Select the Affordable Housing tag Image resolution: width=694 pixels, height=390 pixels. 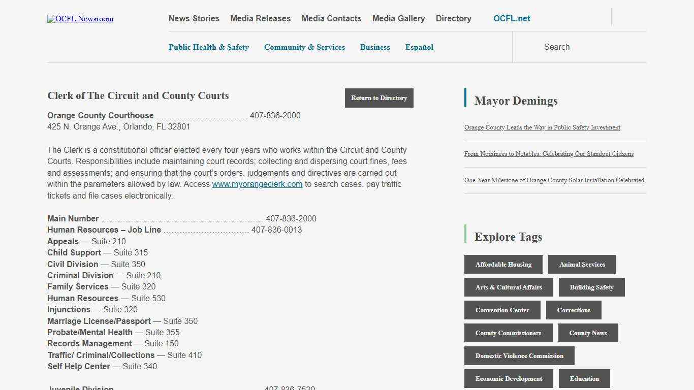point(503,264)
